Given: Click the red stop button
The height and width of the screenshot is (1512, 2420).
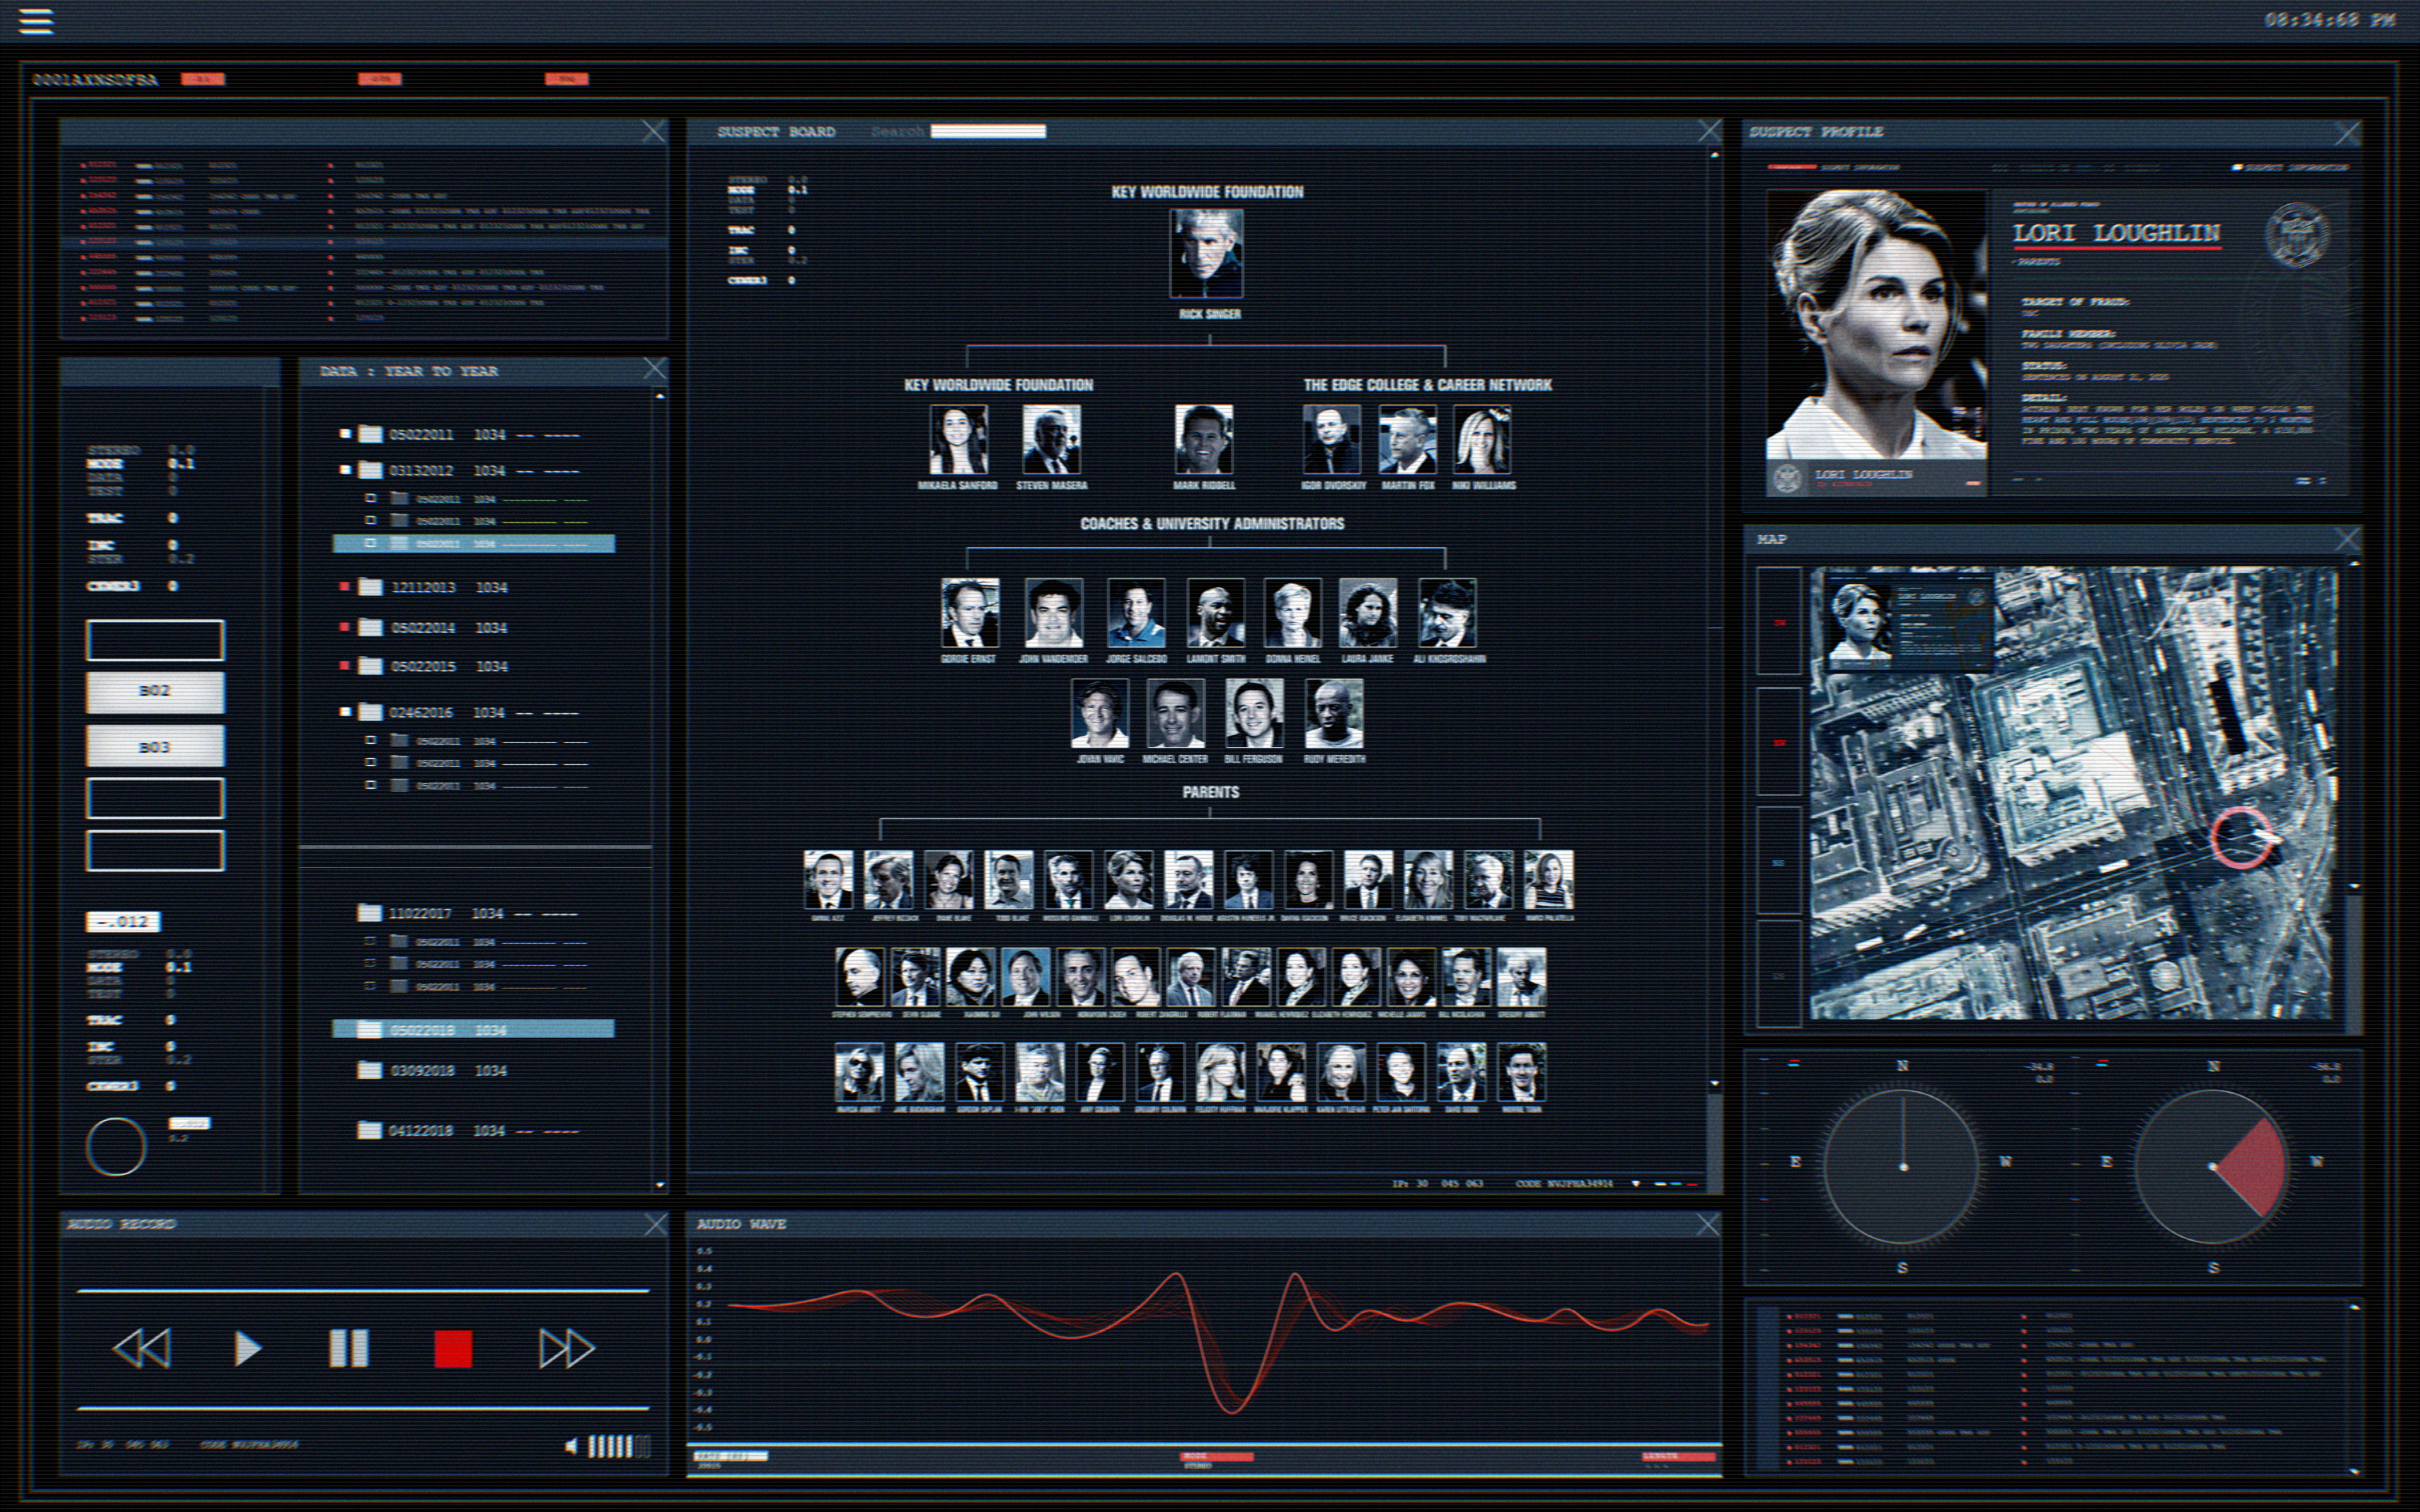Looking at the screenshot, I should 453,1349.
